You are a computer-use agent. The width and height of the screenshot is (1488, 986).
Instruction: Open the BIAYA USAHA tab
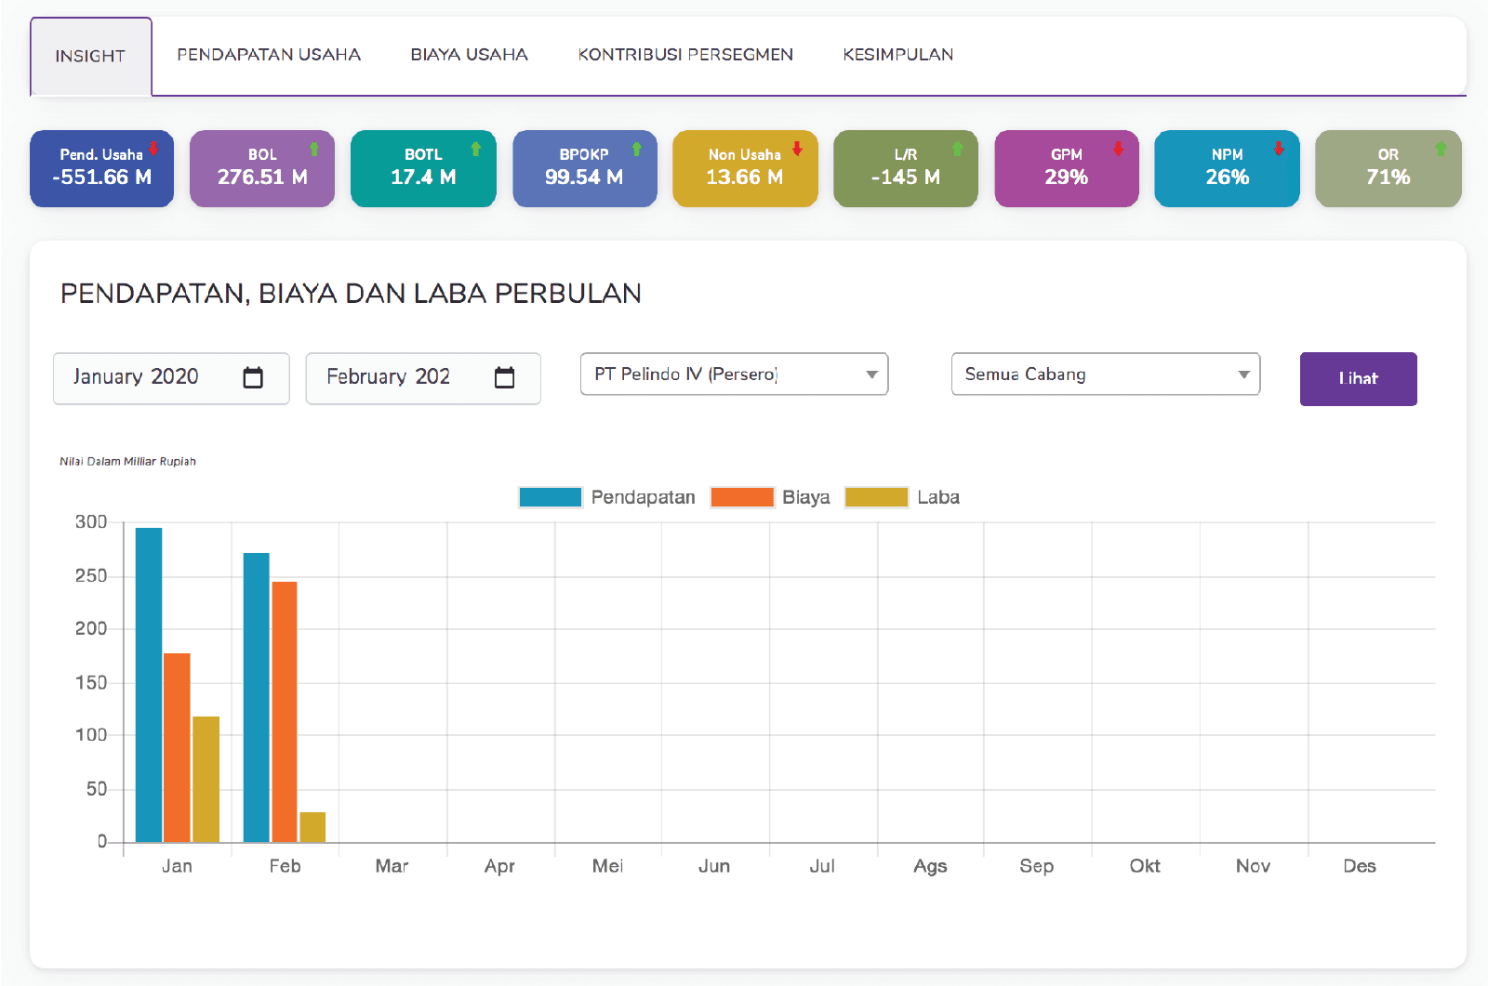tap(469, 55)
